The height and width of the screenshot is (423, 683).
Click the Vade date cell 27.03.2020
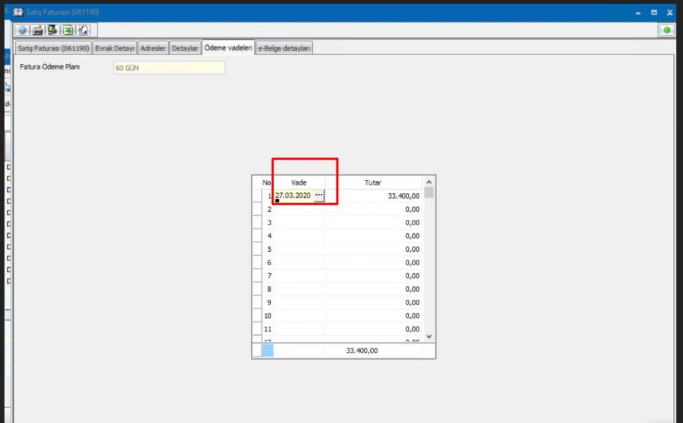click(293, 195)
